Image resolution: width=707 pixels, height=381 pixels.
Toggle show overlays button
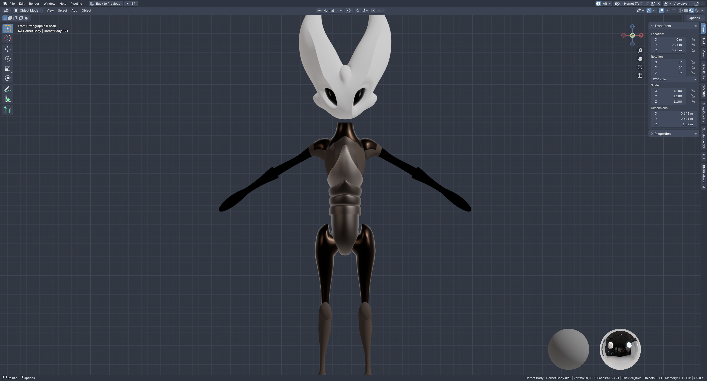661,10
